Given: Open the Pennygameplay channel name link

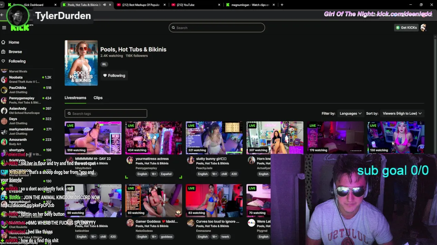Looking at the screenshot, I should (x=146, y=168).
